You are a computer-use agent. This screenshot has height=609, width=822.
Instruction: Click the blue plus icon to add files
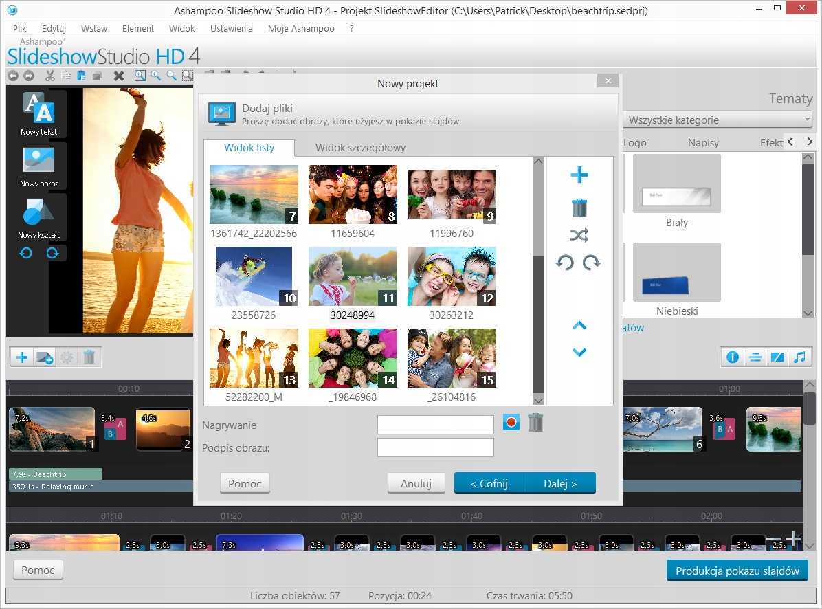click(x=579, y=175)
